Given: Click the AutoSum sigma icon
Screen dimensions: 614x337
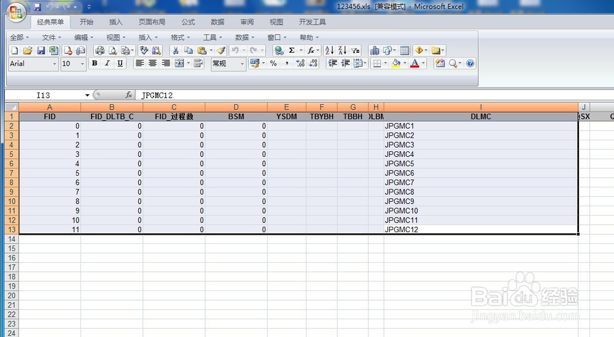Looking at the screenshot, I should tap(292, 50).
